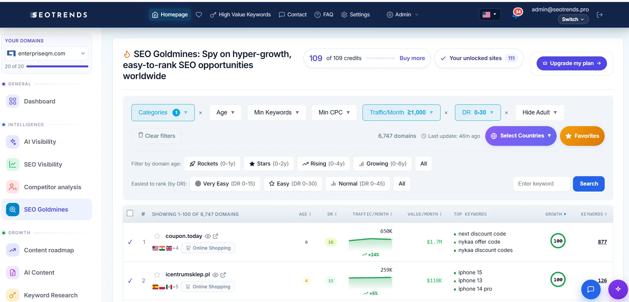
Task: Click the Clear filters button
Action: click(156, 136)
